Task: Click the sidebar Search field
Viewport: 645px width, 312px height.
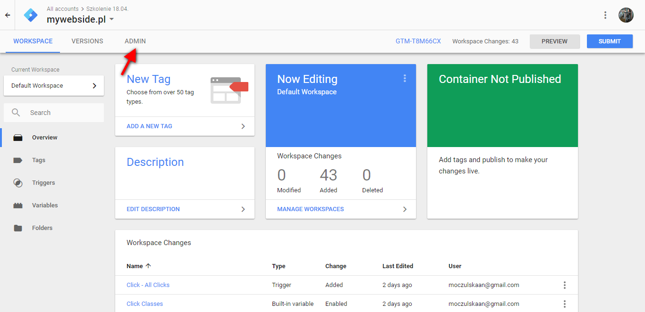Action: coord(54,113)
